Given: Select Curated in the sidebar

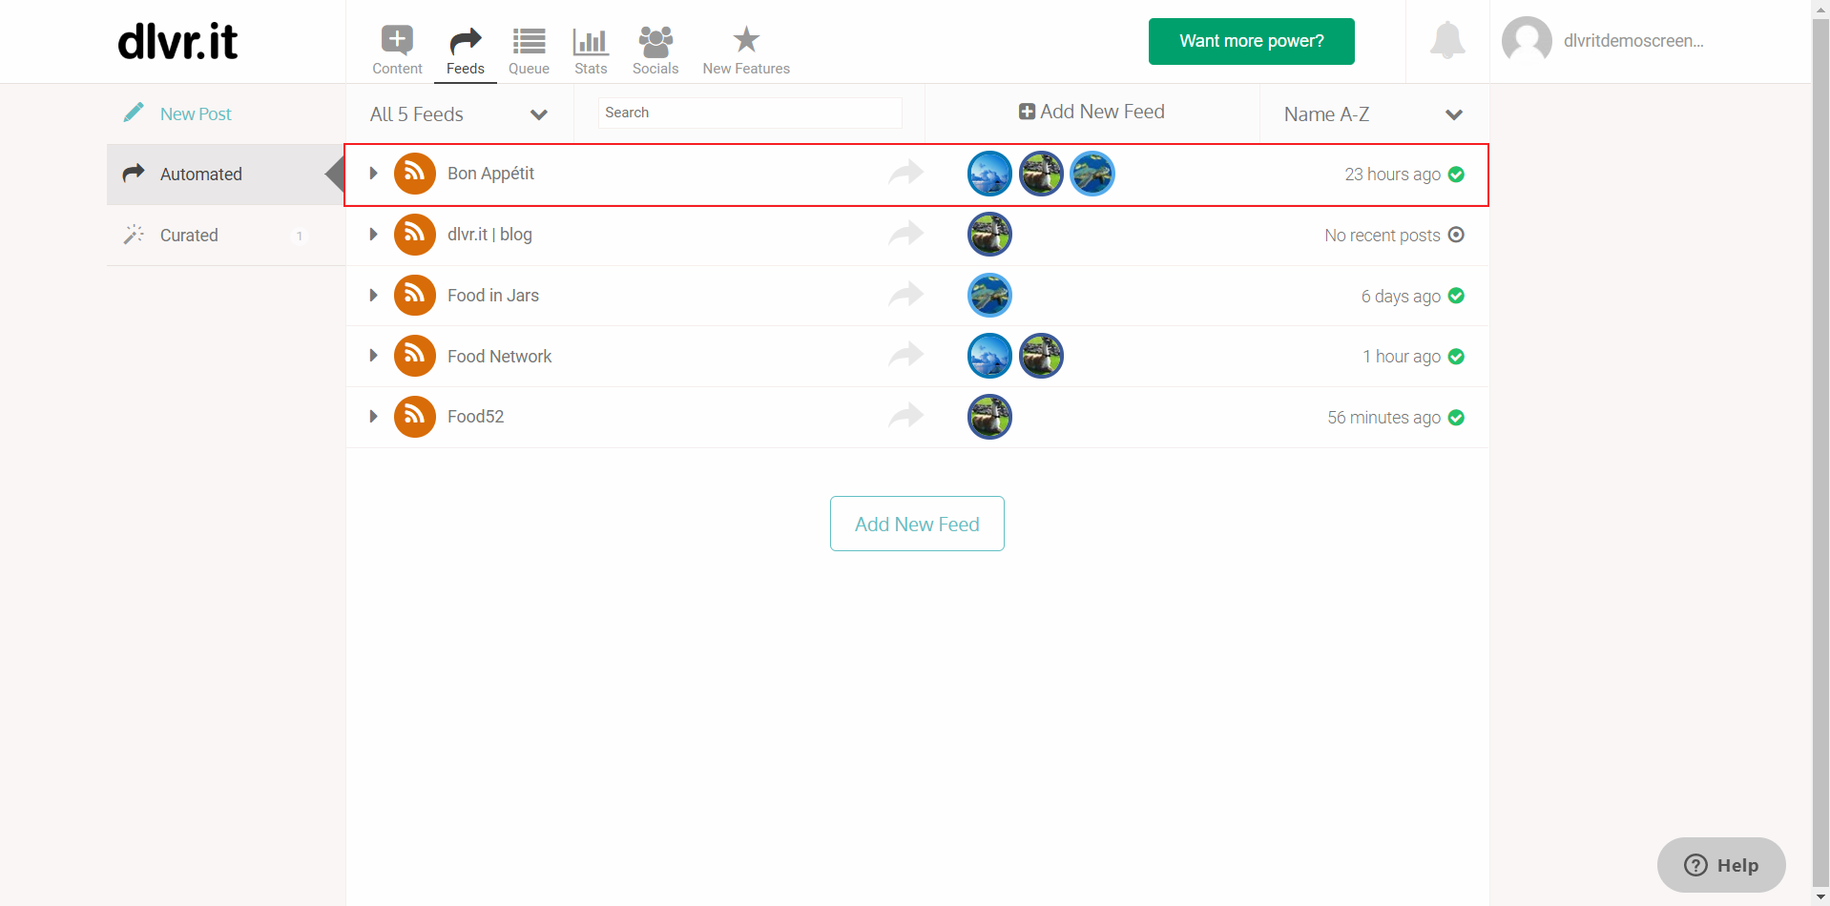Looking at the screenshot, I should 225,236.
